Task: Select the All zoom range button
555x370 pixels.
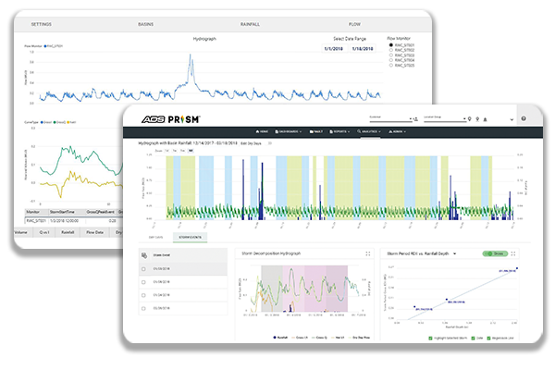Action: [x=191, y=151]
